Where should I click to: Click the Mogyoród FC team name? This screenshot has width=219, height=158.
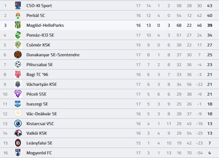tap(39, 153)
